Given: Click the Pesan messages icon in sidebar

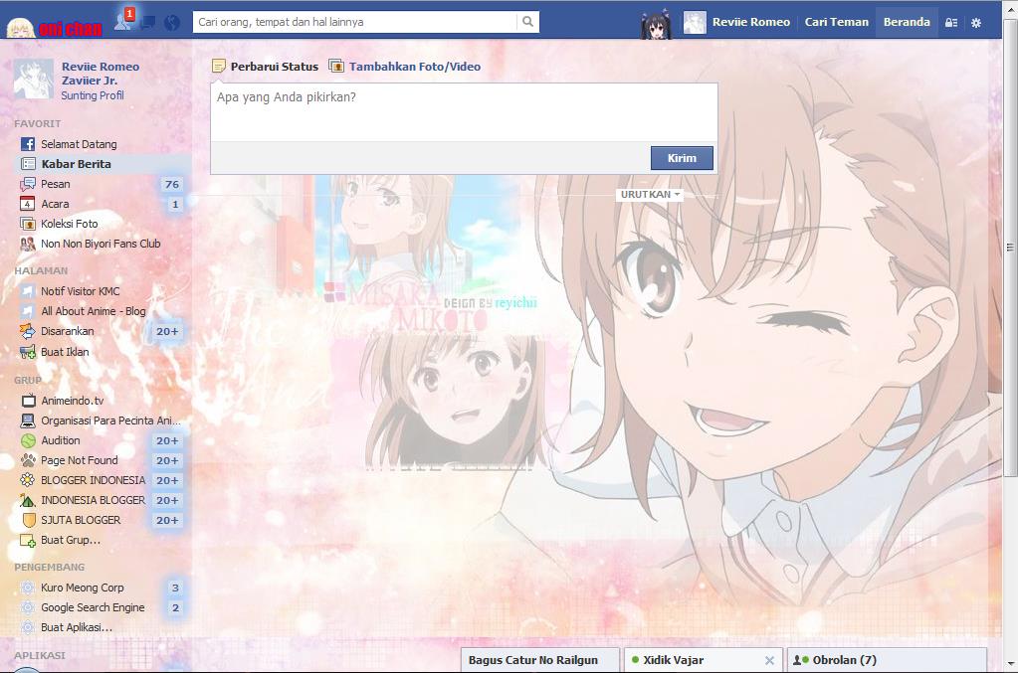Looking at the screenshot, I should (28, 184).
